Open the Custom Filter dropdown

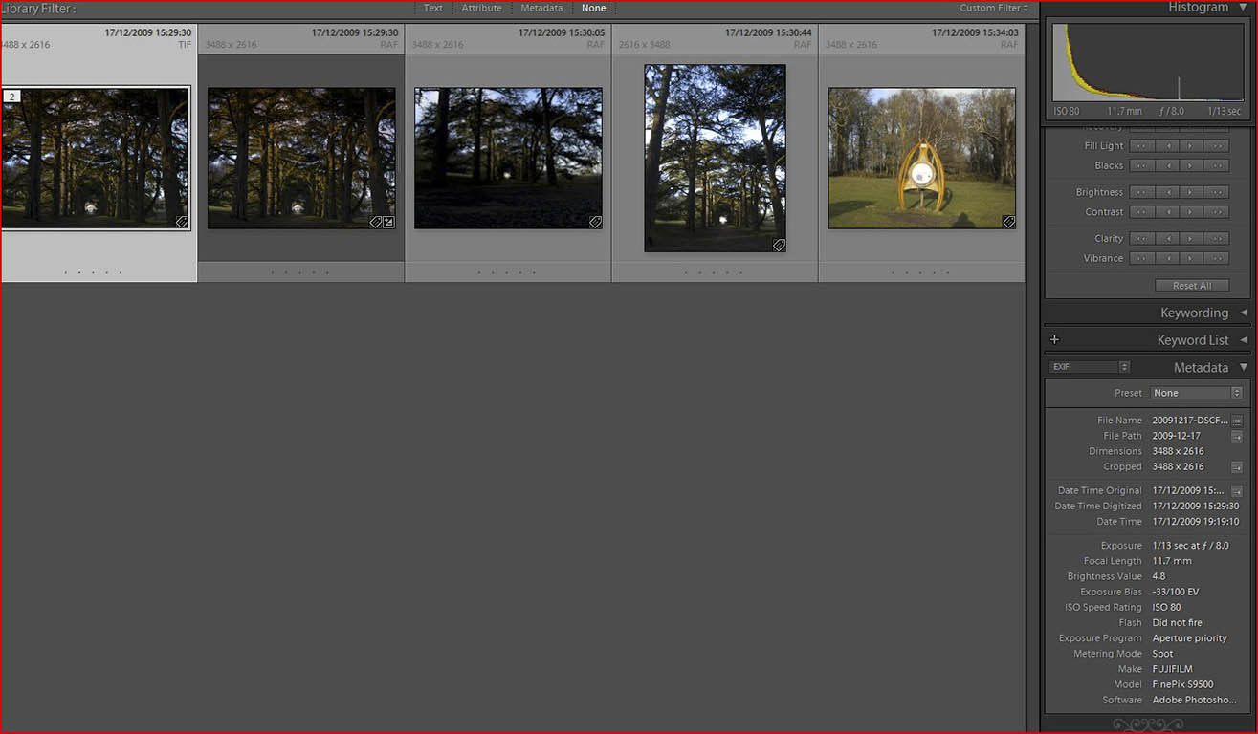pos(994,8)
